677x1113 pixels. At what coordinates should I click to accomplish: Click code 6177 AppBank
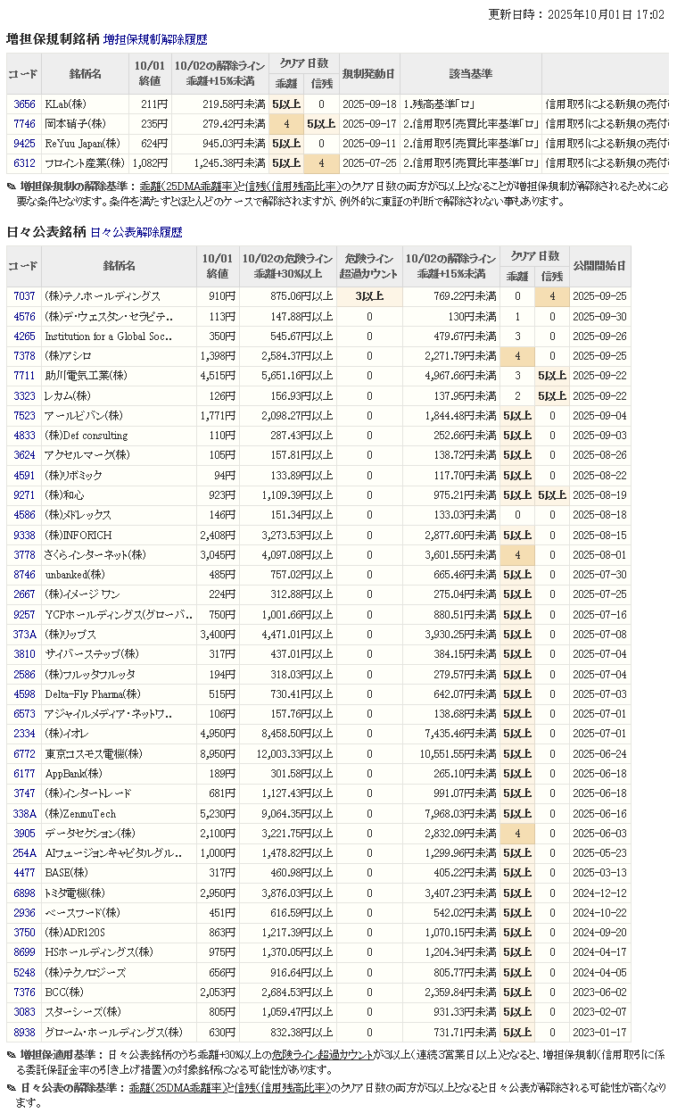[x=24, y=774]
